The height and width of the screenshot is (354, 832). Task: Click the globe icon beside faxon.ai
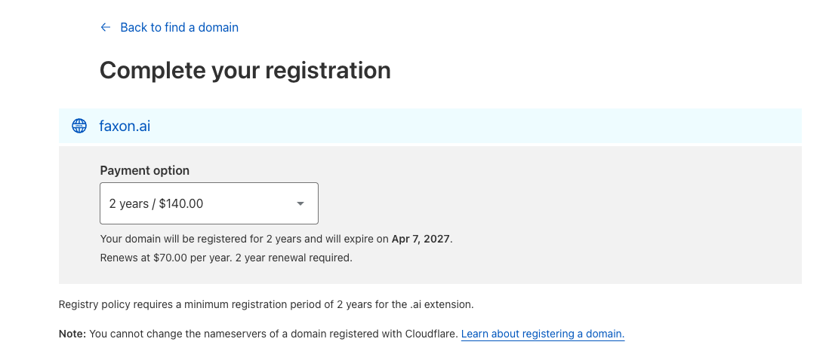[x=79, y=126]
